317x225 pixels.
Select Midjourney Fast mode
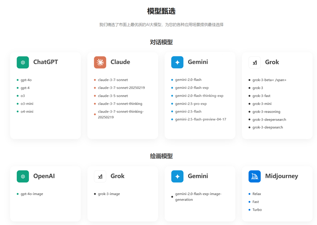(255, 202)
